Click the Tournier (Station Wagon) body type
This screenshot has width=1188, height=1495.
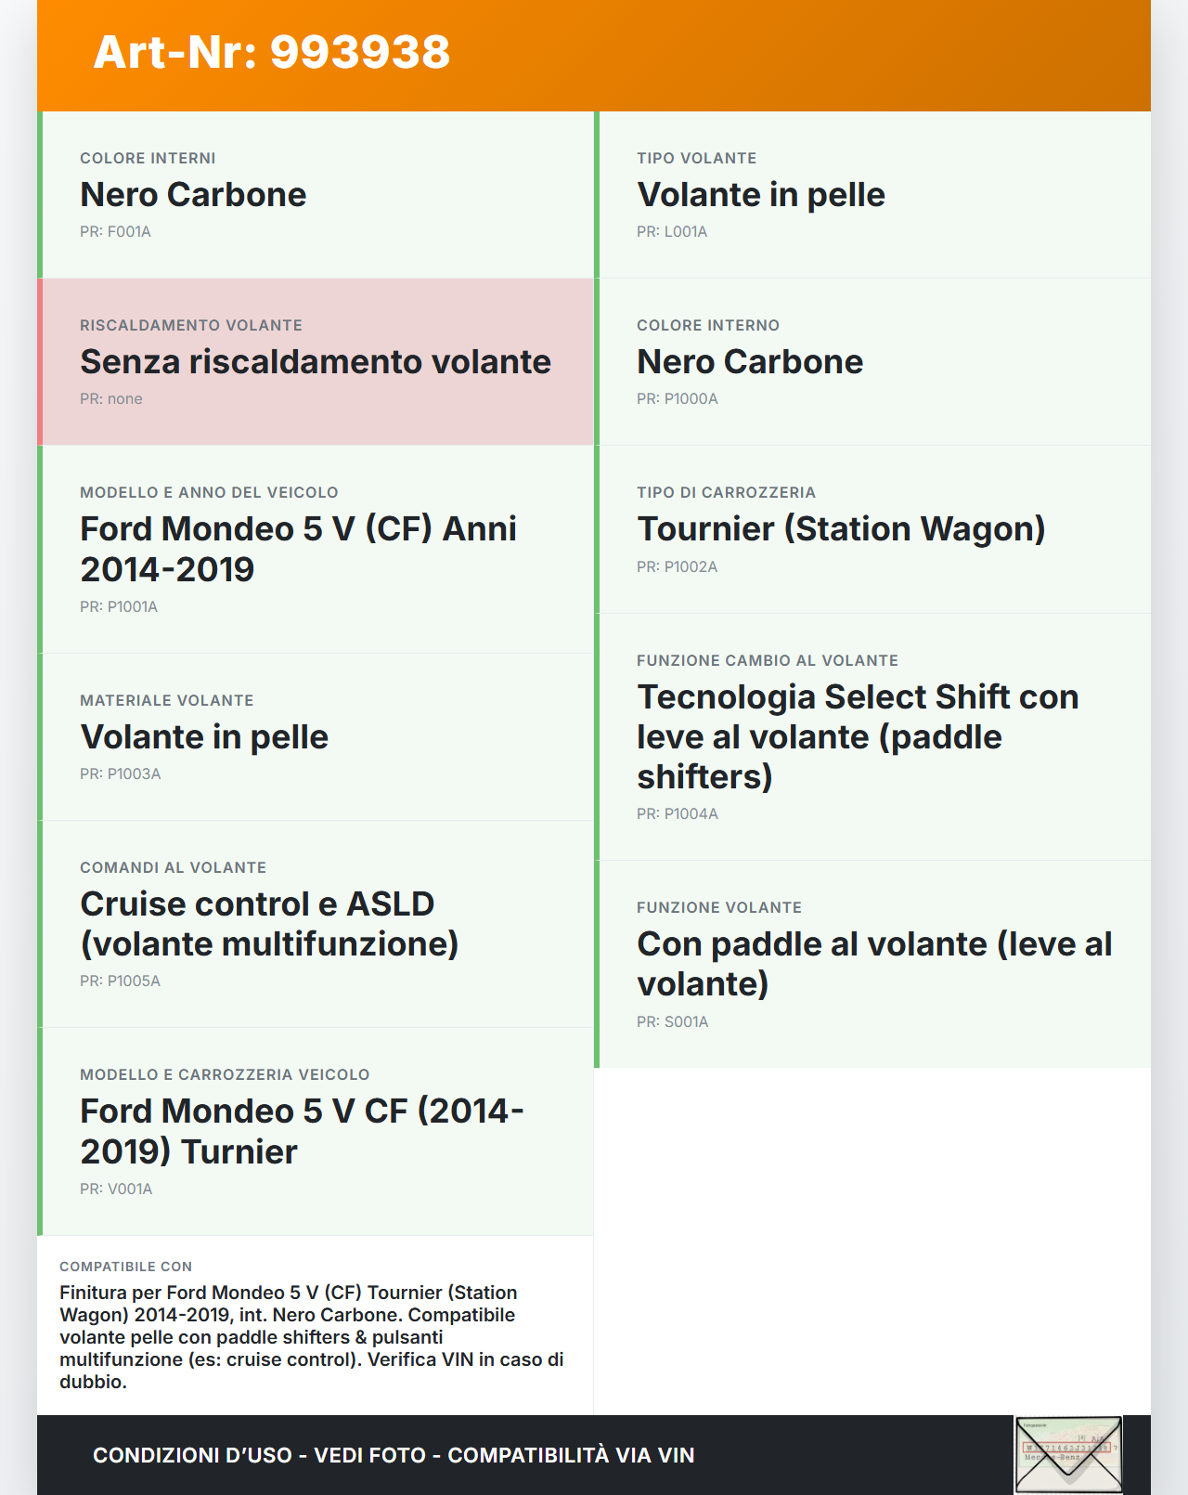(x=841, y=529)
